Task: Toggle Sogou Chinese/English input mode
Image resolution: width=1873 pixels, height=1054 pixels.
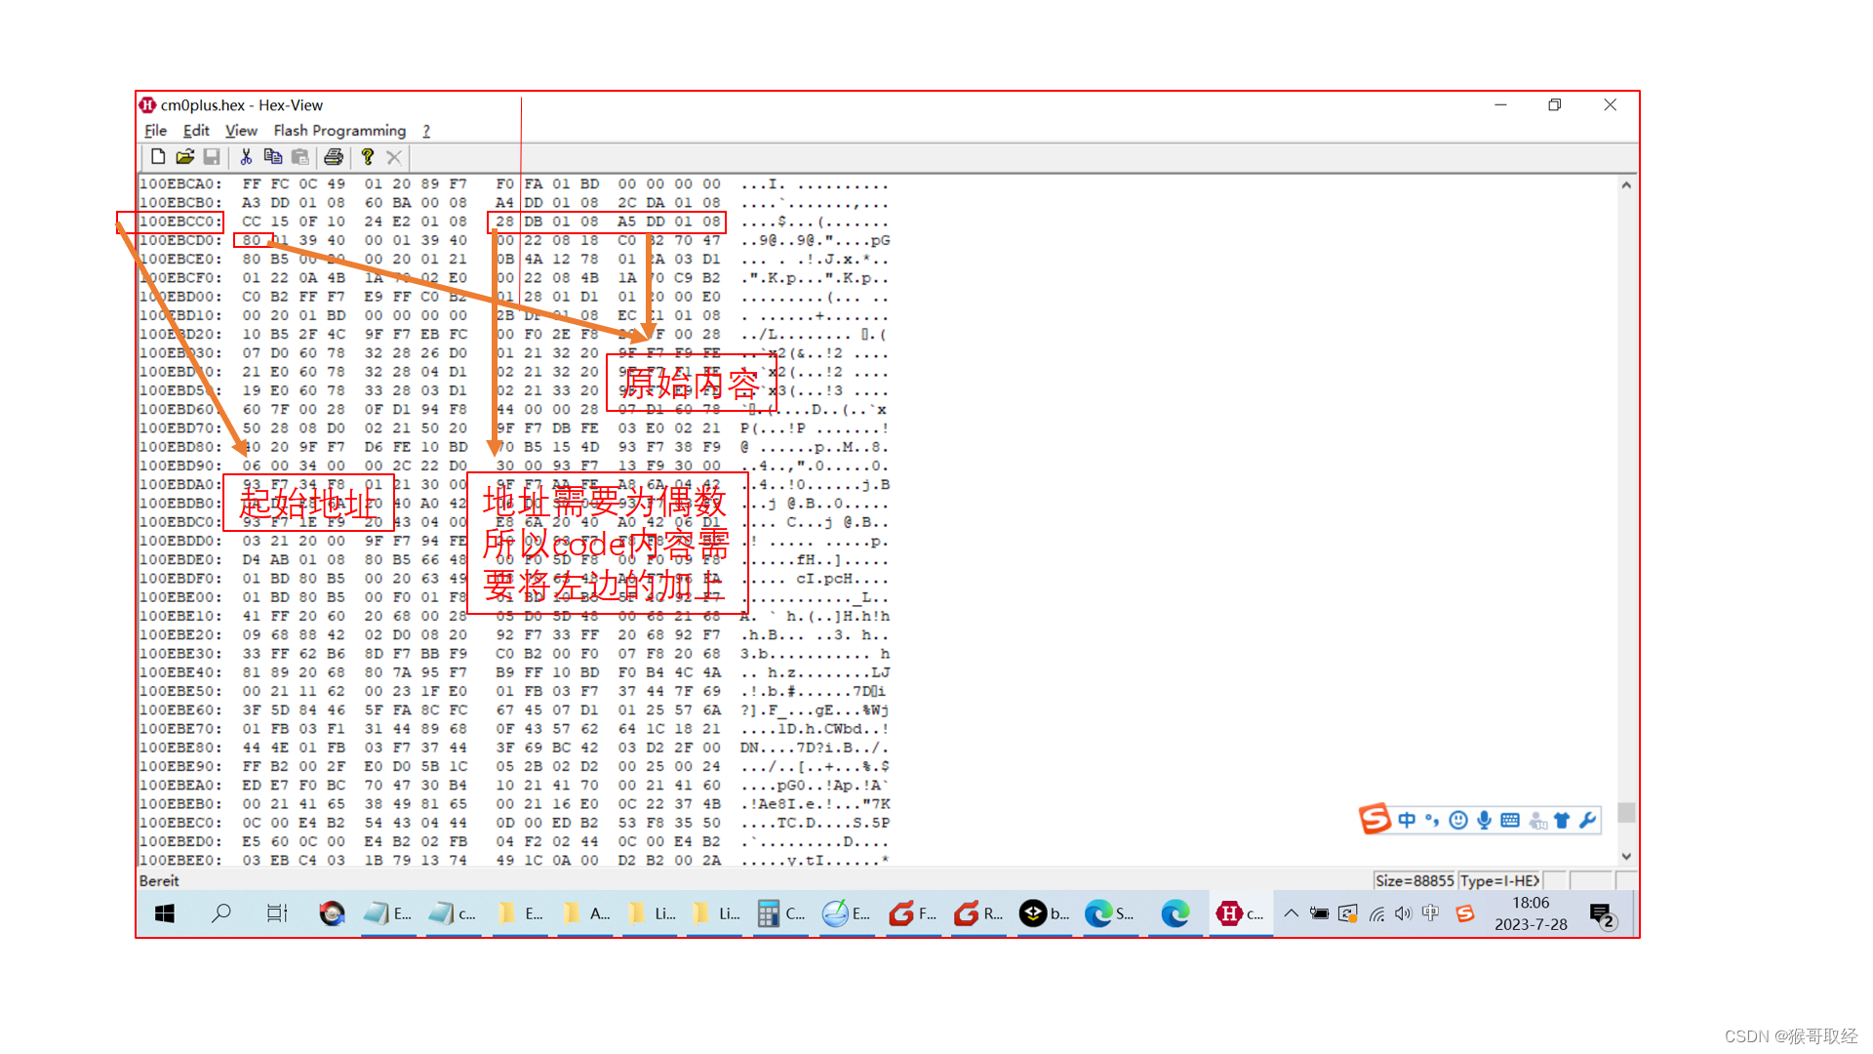Action: coord(1407,820)
